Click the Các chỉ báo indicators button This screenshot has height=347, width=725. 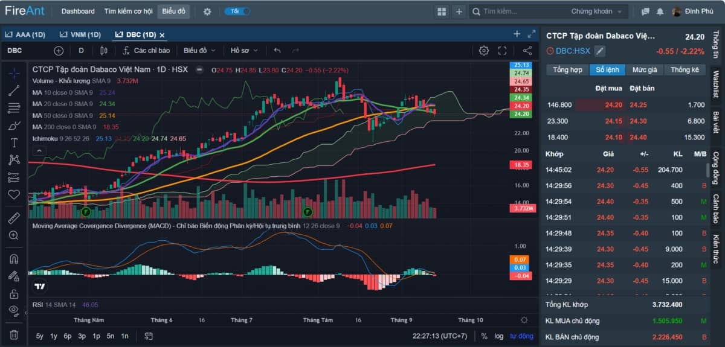pos(146,51)
